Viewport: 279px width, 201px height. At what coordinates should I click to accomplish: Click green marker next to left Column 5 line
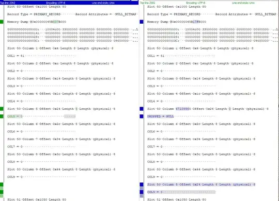pos(2,109)
